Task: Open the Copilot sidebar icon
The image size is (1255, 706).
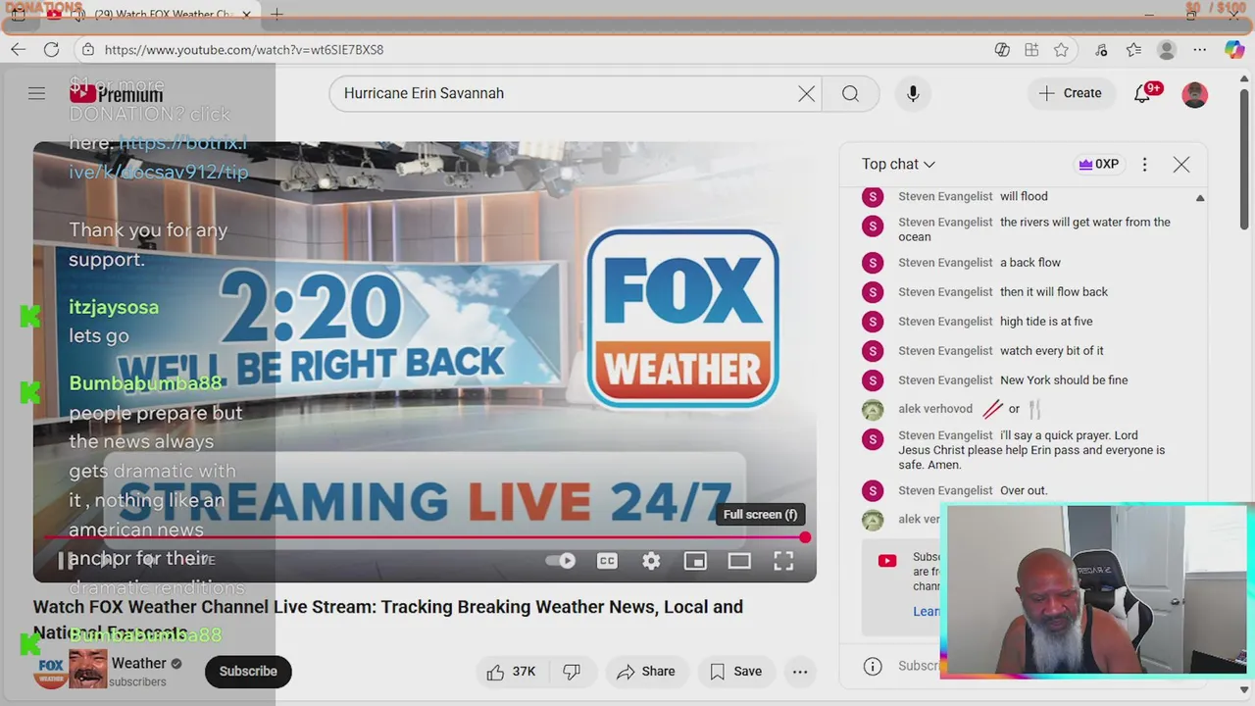Action: tap(1234, 49)
